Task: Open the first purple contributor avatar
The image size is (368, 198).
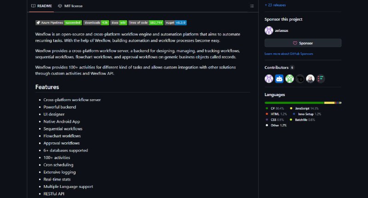Action: click(269, 79)
